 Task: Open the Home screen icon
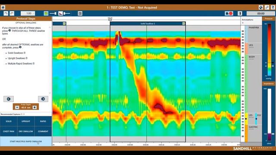(3, 7)
